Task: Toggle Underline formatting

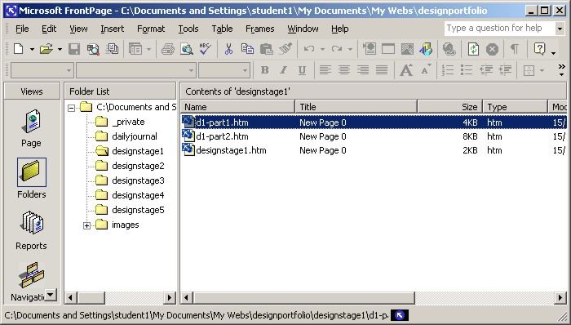Action: pyautogui.click(x=302, y=70)
